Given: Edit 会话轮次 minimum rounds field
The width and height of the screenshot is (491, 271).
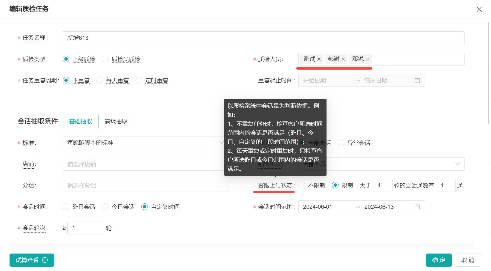Looking at the screenshot, I should pos(86,228).
